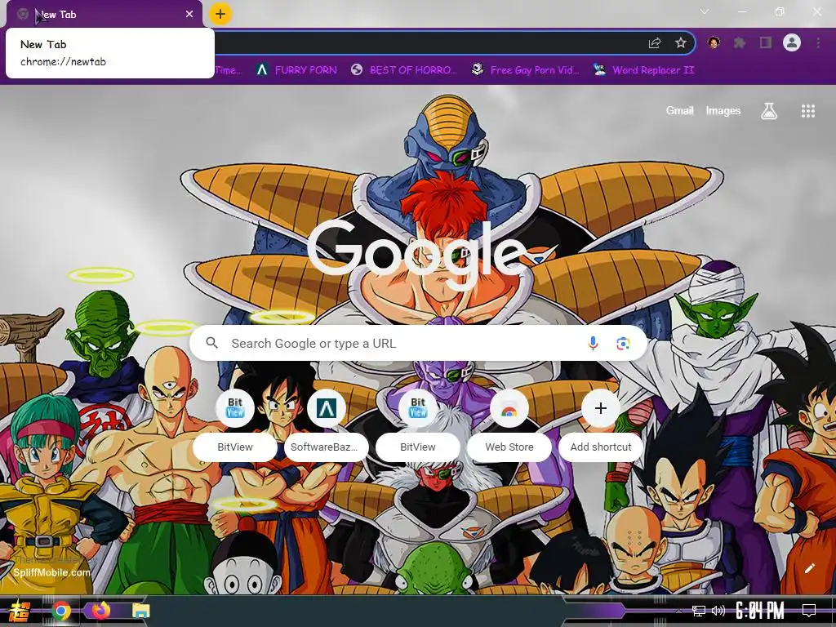Customize this page with pencil icon
The width and height of the screenshot is (836, 627).
809,568
